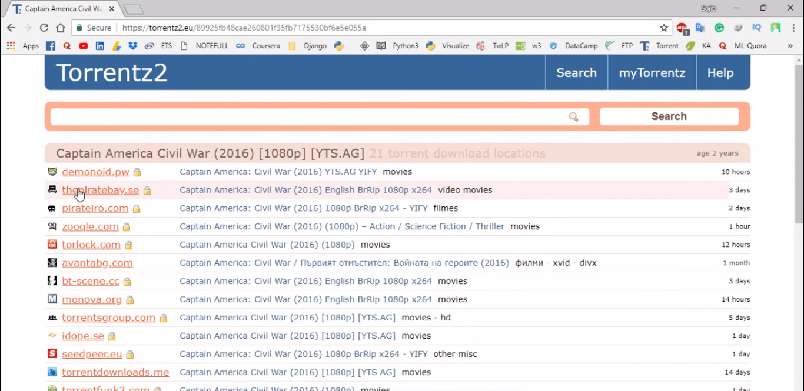Open the avantabg.com download link

pyautogui.click(x=97, y=263)
